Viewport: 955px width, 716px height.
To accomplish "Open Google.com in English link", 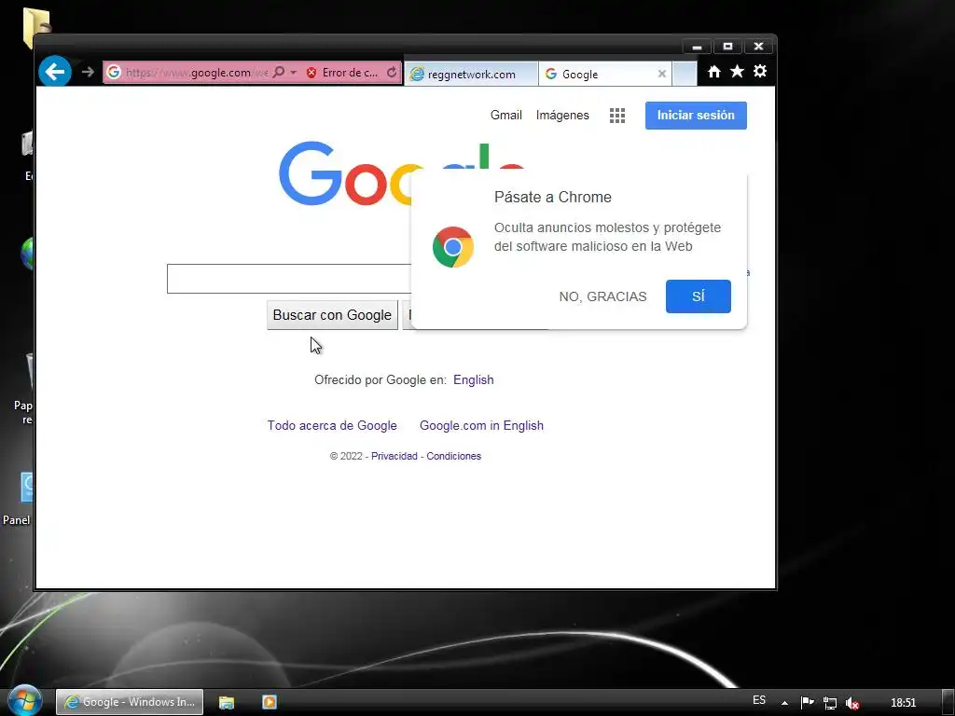I will point(481,425).
